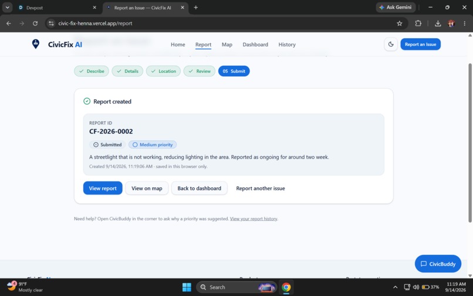
Task: Select the 05 Submit step pill
Action: coord(234,71)
